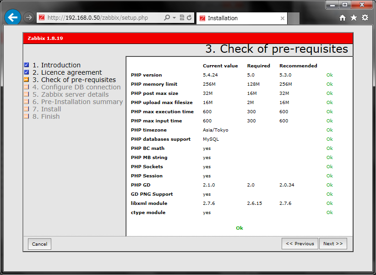Click step icon beside 7. Install

(x=27, y=109)
